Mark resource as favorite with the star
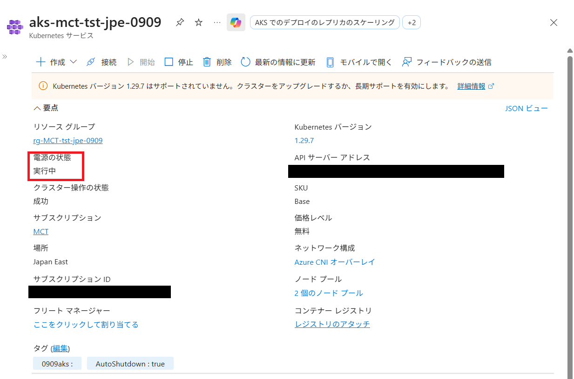The width and height of the screenshot is (574, 379). pyautogui.click(x=199, y=22)
